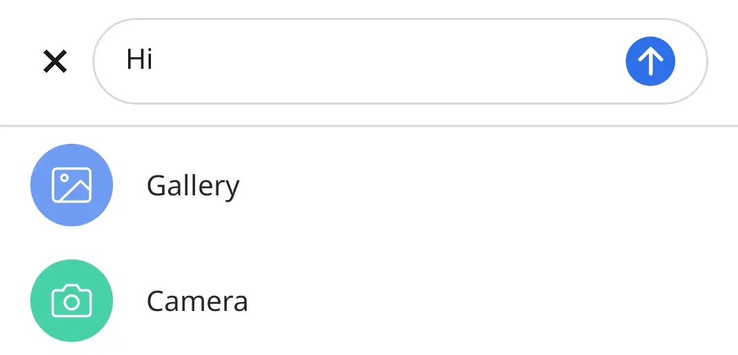Pick Camera from the attachment list
Viewport: 738px width, 355px height.
point(197,301)
